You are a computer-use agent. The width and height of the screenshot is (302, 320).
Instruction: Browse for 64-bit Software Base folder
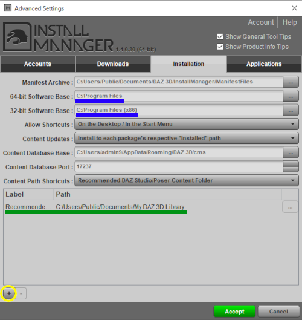(x=291, y=96)
